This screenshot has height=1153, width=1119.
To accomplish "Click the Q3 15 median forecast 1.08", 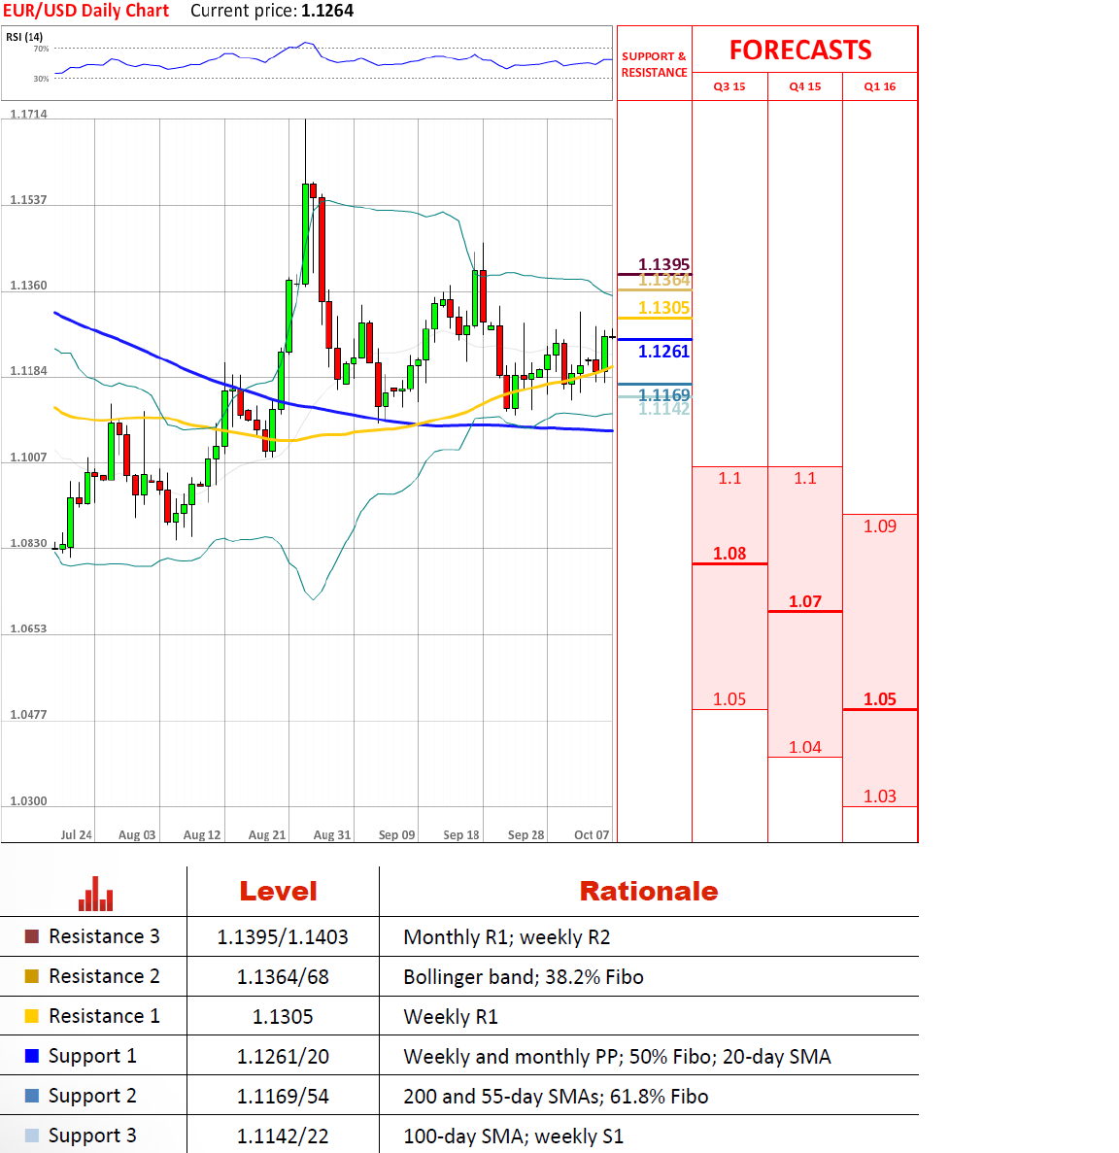I will point(729,554).
